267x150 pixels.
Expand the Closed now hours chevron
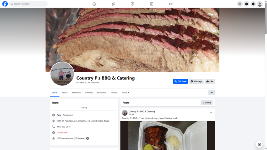(70, 133)
